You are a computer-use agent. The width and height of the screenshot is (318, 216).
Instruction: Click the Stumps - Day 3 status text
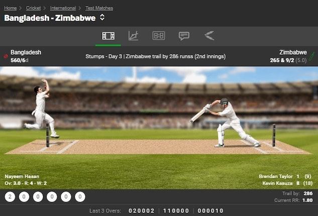[156, 56]
